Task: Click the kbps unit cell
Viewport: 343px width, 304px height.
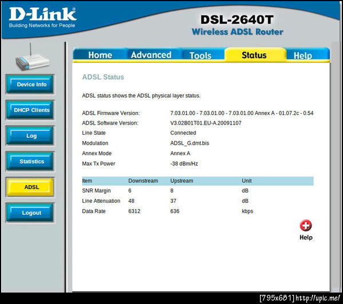Action: [248, 211]
